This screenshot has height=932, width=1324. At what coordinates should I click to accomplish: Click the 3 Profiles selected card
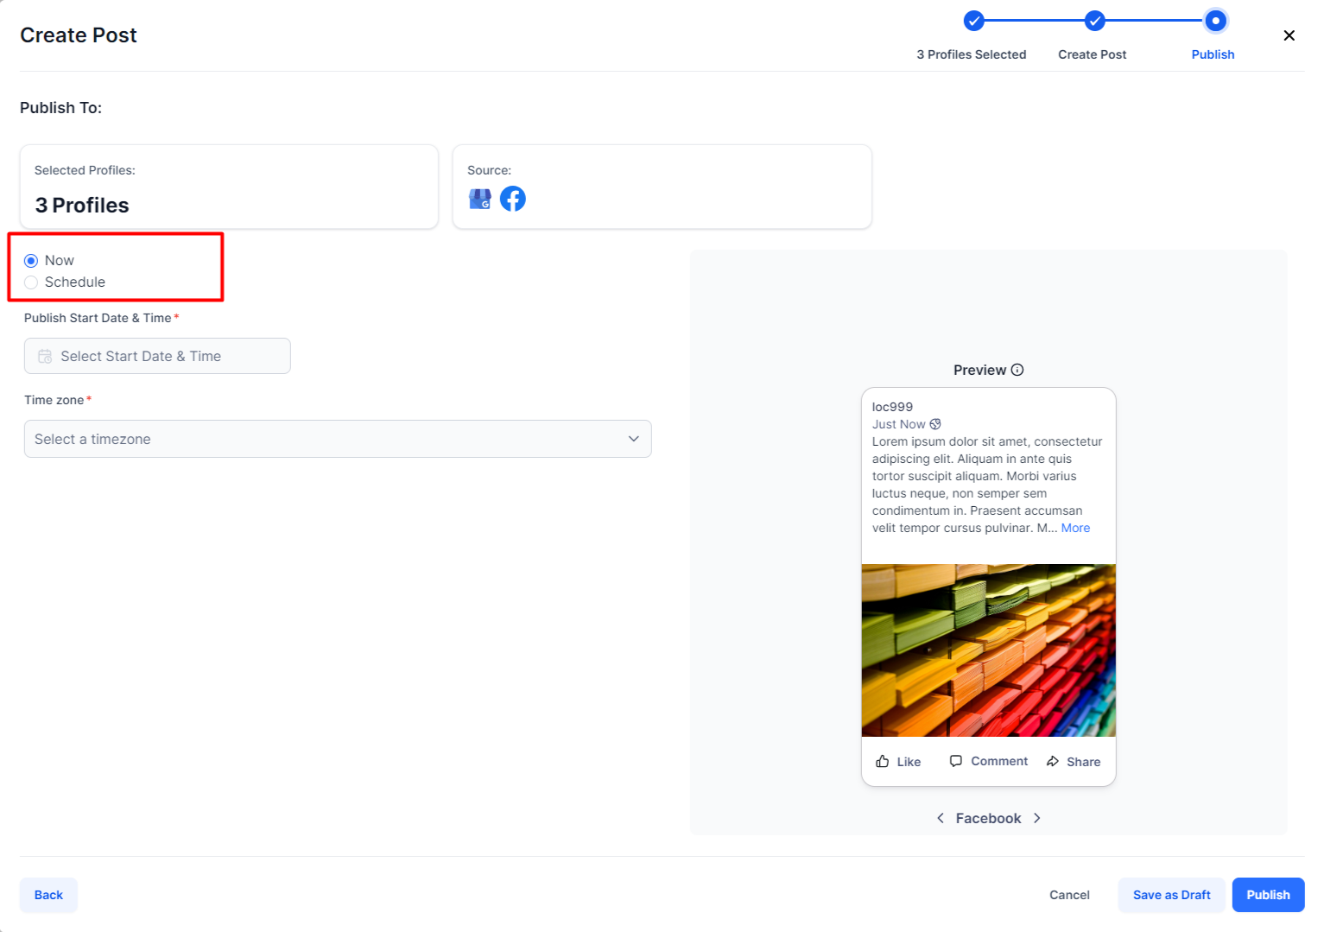point(229,187)
